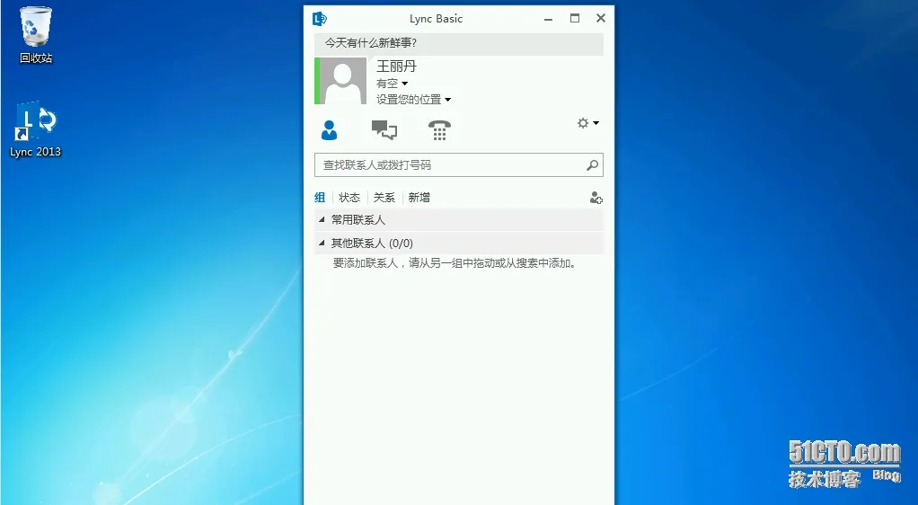Click the 其他联系人 (0/0) group label

coord(373,244)
